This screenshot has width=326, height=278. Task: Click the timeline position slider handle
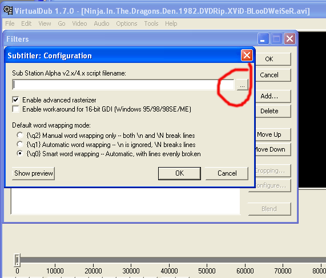17,260
